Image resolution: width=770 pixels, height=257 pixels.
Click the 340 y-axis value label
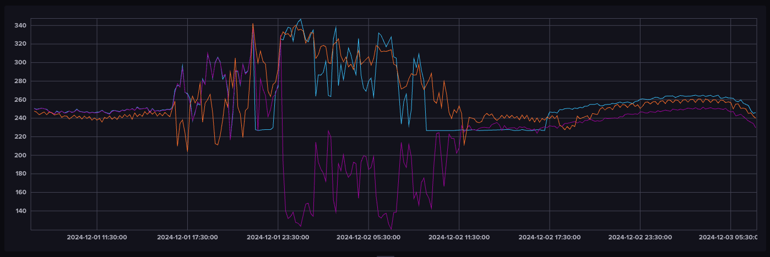21,25
